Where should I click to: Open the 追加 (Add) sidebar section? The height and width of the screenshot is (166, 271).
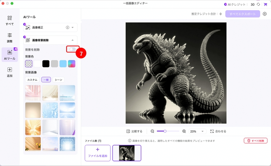(x=10, y=72)
